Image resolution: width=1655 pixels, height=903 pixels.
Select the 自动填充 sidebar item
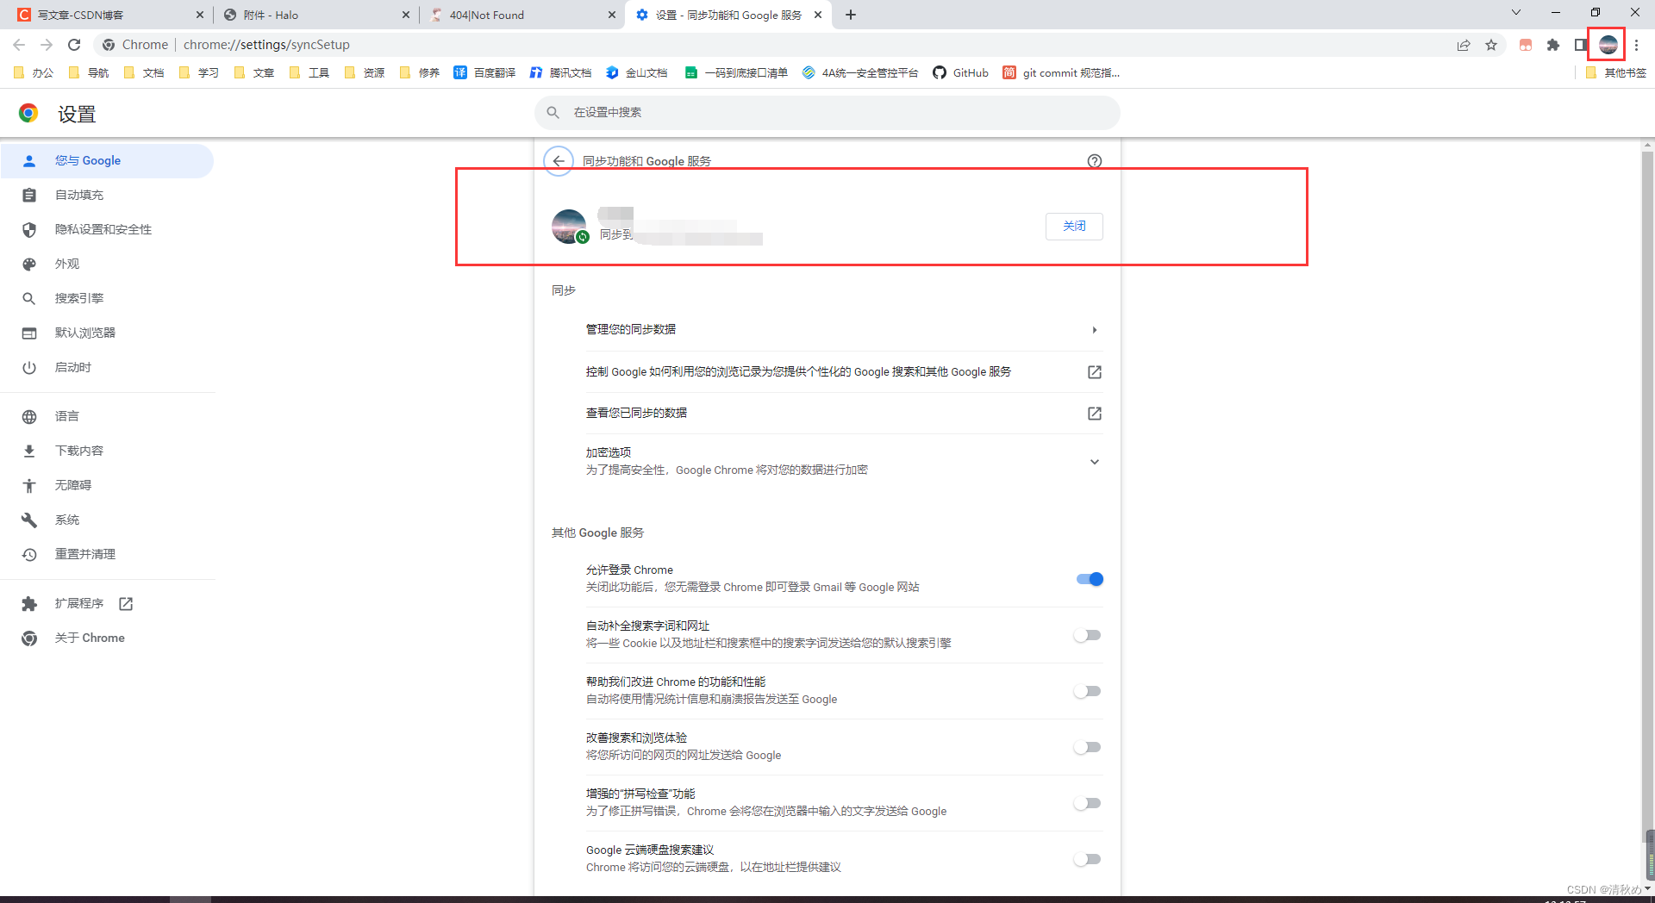pyautogui.click(x=79, y=195)
